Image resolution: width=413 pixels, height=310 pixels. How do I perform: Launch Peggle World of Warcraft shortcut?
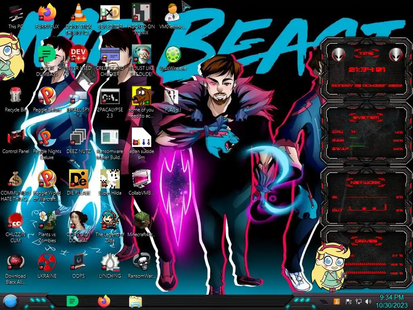click(x=47, y=186)
